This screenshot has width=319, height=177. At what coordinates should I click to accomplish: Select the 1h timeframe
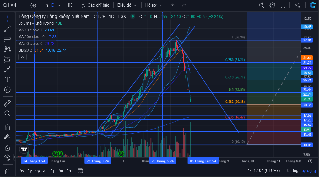point(46,5)
